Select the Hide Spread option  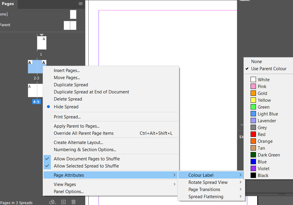(x=66, y=107)
